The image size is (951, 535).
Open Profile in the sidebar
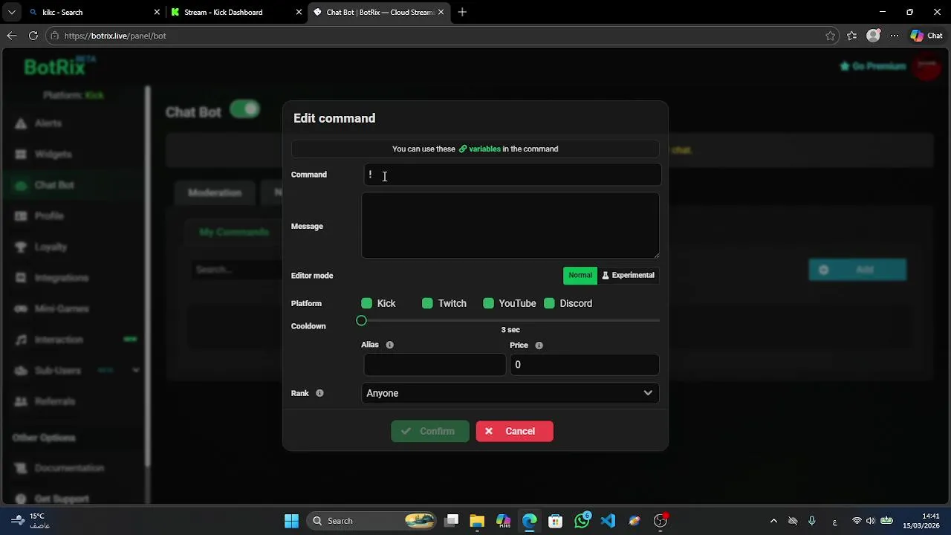[x=49, y=216]
